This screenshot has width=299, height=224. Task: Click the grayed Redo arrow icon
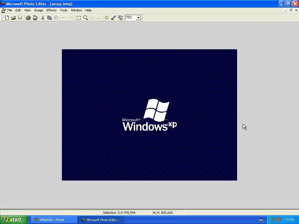coord(71,18)
